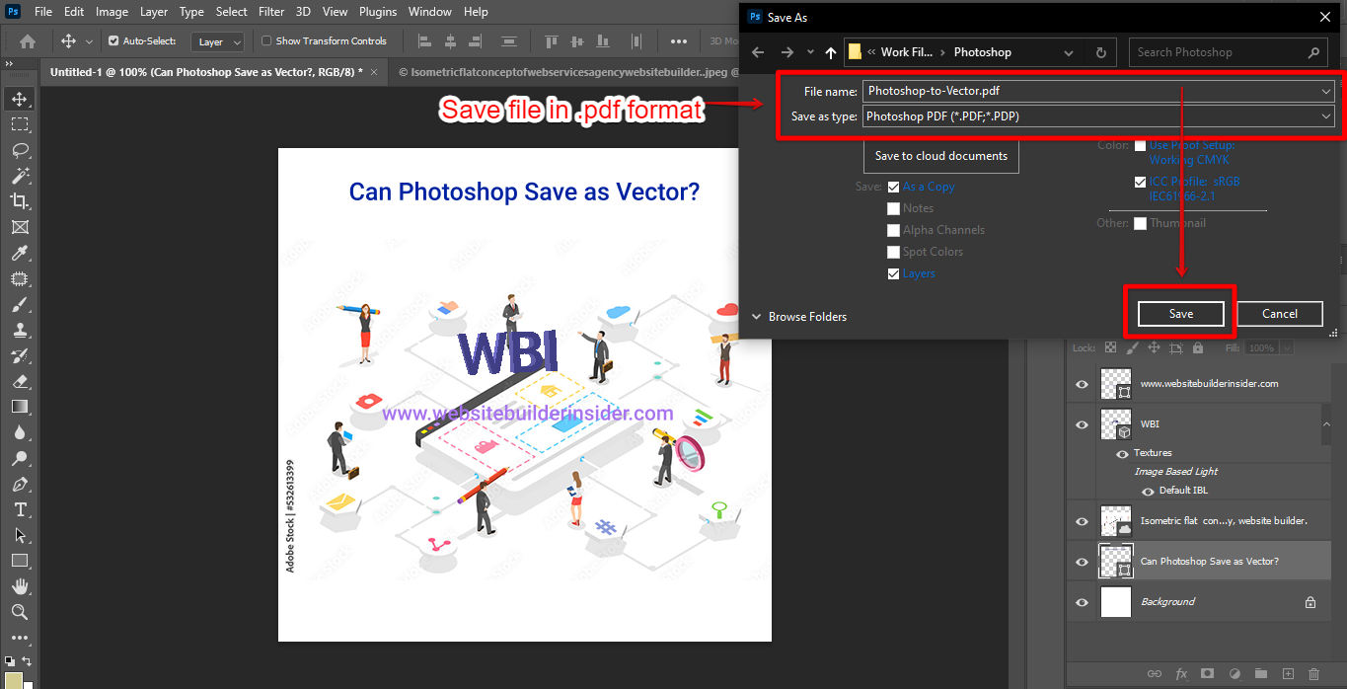Click the delete layer trash icon
The width and height of the screenshot is (1347, 689).
(x=1313, y=673)
